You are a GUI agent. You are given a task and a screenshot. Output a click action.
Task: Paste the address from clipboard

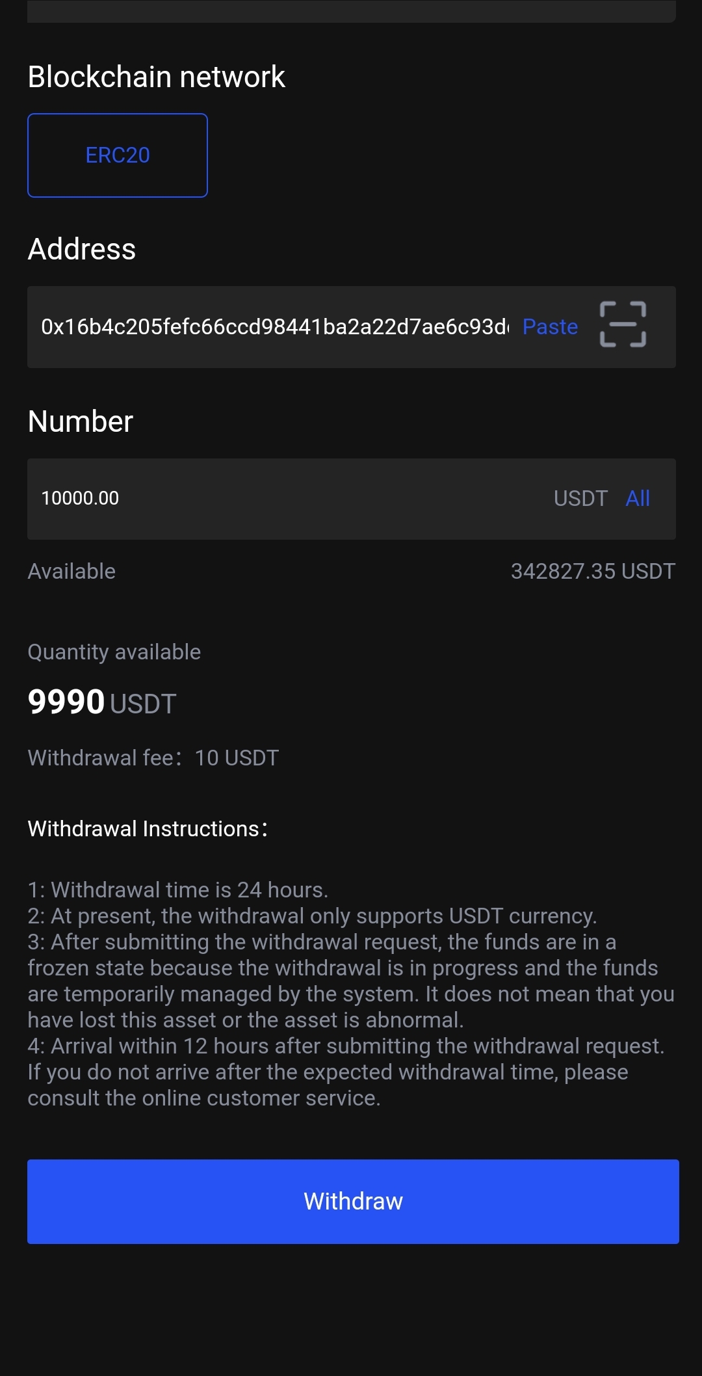[550, 326]
